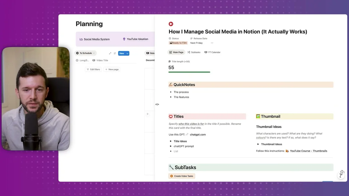Click the shuffle icon beside Subtasks
The height and width of the screenshot is (196, 349).
pyautogui.click(x=189, y=52)
